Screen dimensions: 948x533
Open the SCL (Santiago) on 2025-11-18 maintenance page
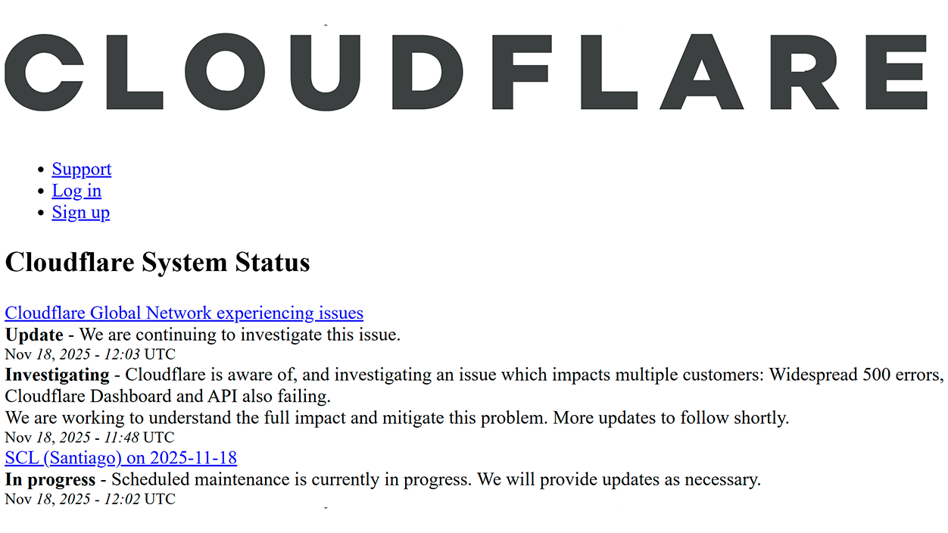[120, 457]
